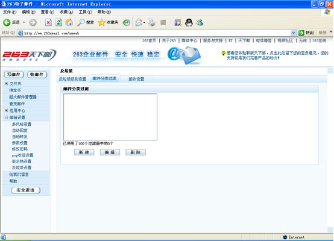This screenshot has width=334, height=241.
Task: Click the 新建 button to create a filter
Action: pos(84,152)
